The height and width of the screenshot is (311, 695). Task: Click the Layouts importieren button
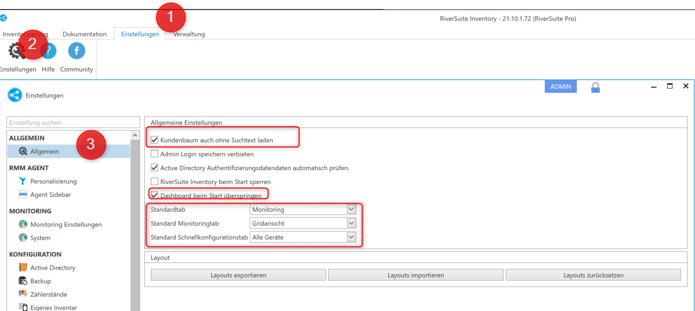pyautogui.click(x=416, y=275)
